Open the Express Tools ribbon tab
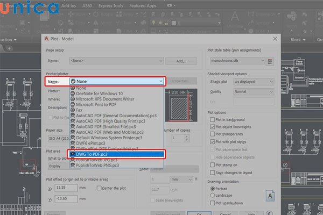The width and height of the screenshot is (323, 215). tap(110, 6)
